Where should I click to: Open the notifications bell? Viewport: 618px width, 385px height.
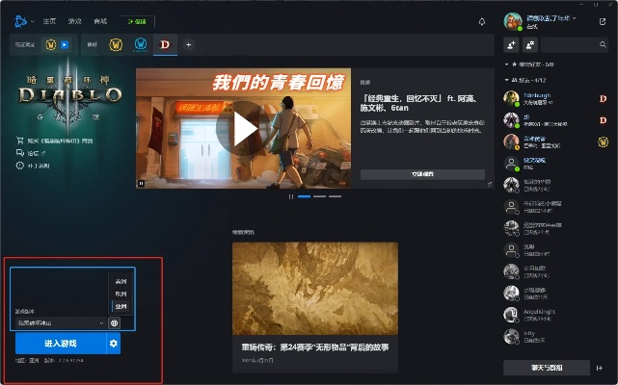point(482,21)
